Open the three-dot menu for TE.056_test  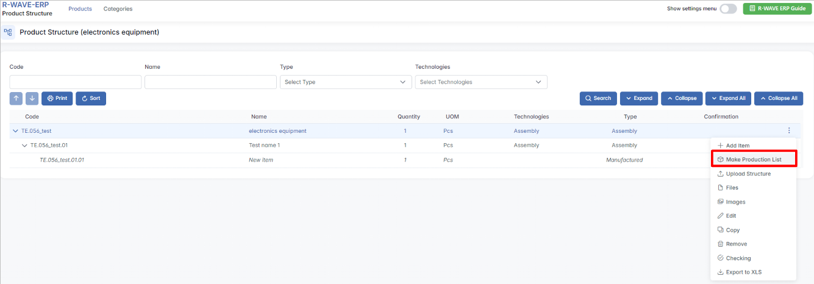click(x=789, y=131)
